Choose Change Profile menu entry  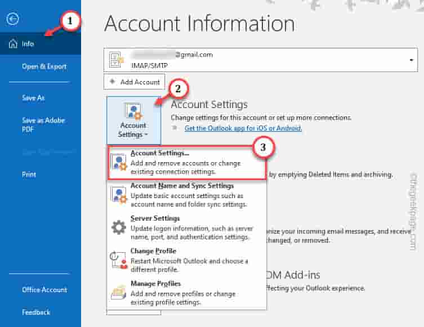pyautogui.click(x=187, y=260)
